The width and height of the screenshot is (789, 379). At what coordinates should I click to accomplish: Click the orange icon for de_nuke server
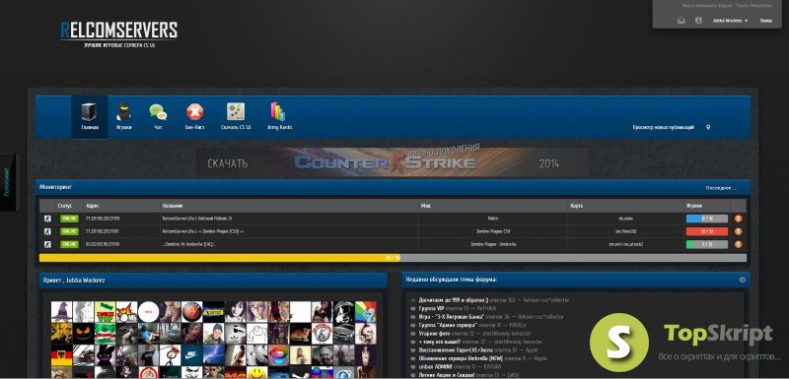(x=738, y=219)
